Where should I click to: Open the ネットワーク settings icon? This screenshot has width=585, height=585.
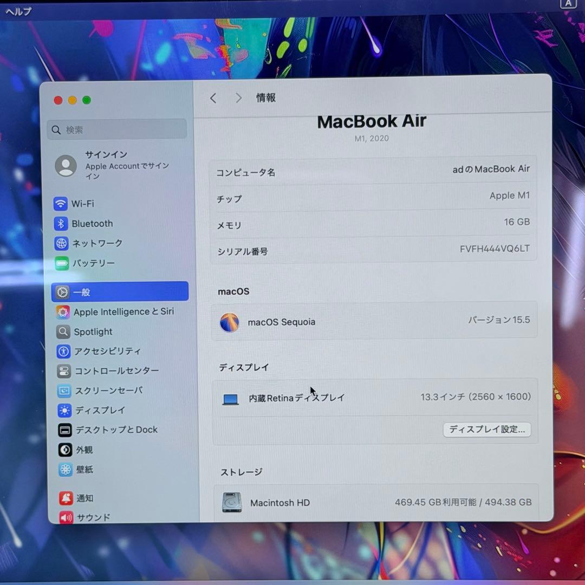pos(96,243)
